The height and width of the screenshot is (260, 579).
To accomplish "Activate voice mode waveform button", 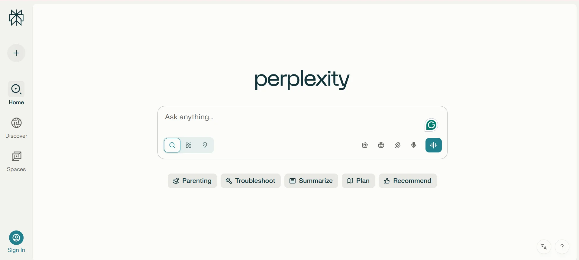I will click(434, 145).
